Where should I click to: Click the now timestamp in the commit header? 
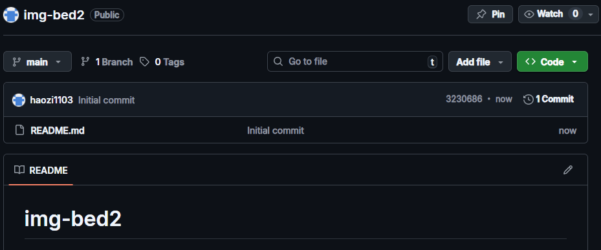(504, 99)
